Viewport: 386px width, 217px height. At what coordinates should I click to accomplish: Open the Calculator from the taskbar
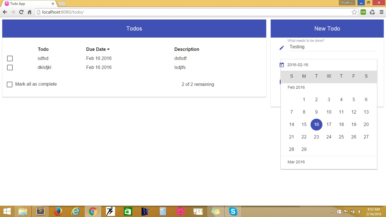[163, 211]
